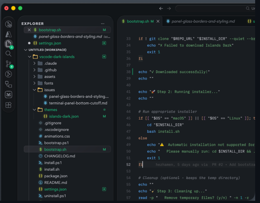Screen dimensions: 260x203
Task: Open install.ps1 file
Action: tap(67, 163)
